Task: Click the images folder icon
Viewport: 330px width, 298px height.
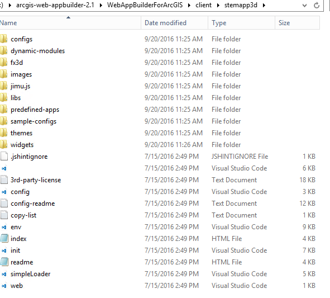Action: 3,74
